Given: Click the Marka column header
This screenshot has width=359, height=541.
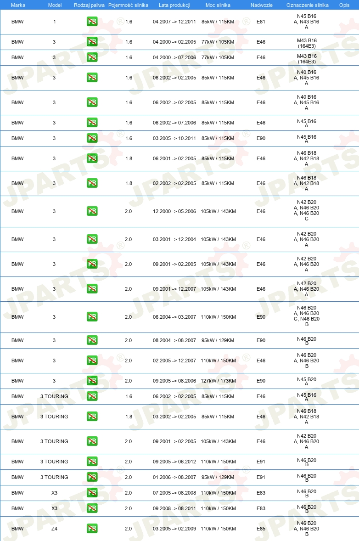Looking at the screenshot, I should 17,5.
